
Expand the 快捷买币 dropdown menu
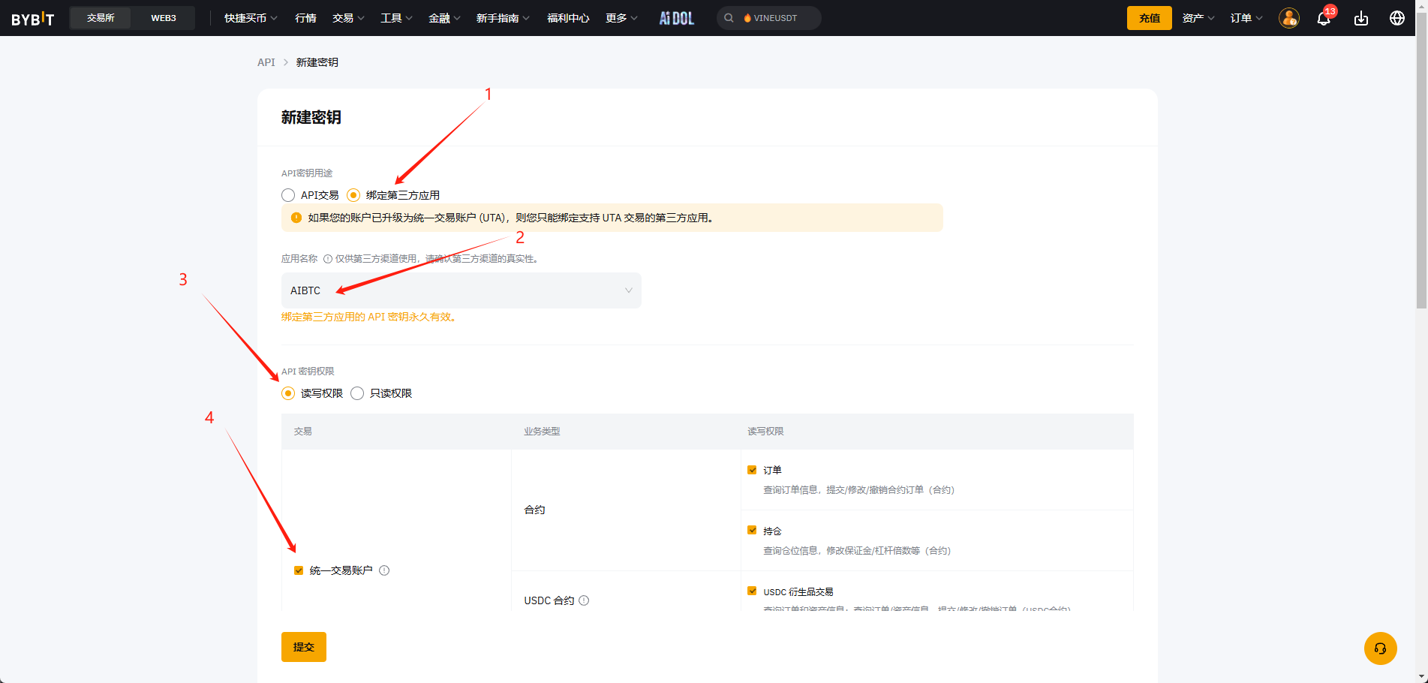[x=251, y=18]
